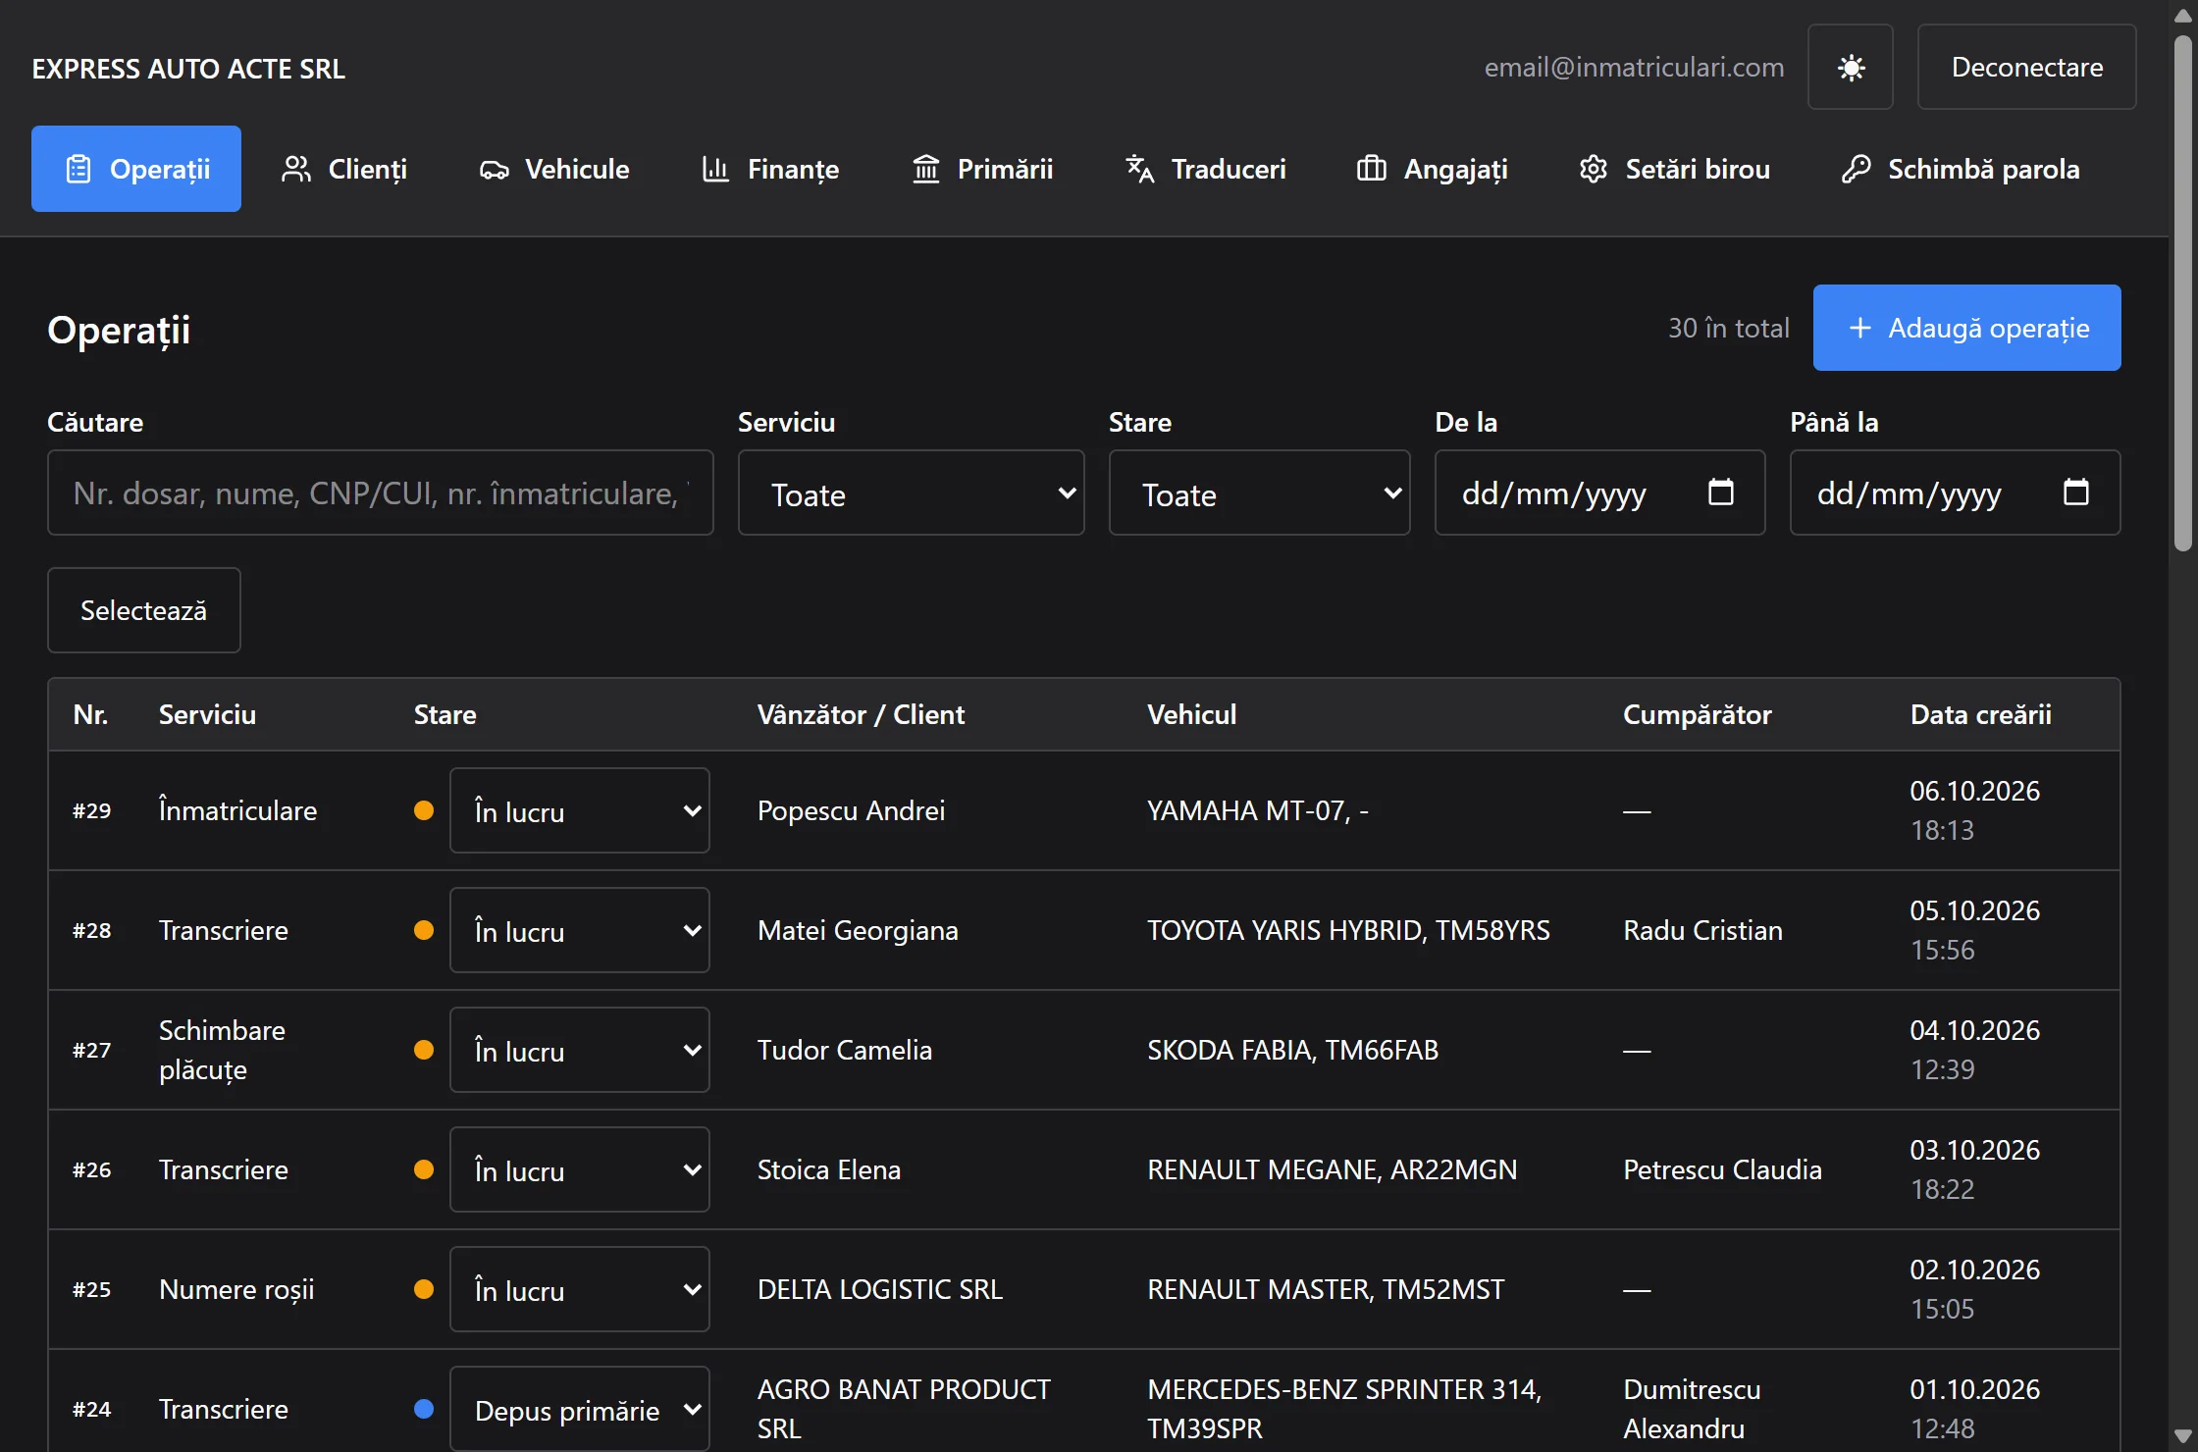2198x1452 pixels.
Task: Click the translate icon beside Traduceri
Action: tap(1139, 169)
